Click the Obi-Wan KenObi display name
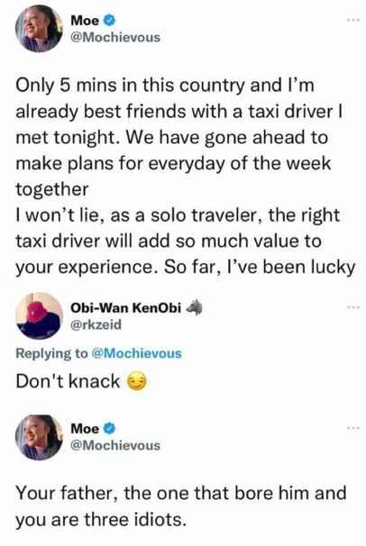 click(x=125, y=308)
